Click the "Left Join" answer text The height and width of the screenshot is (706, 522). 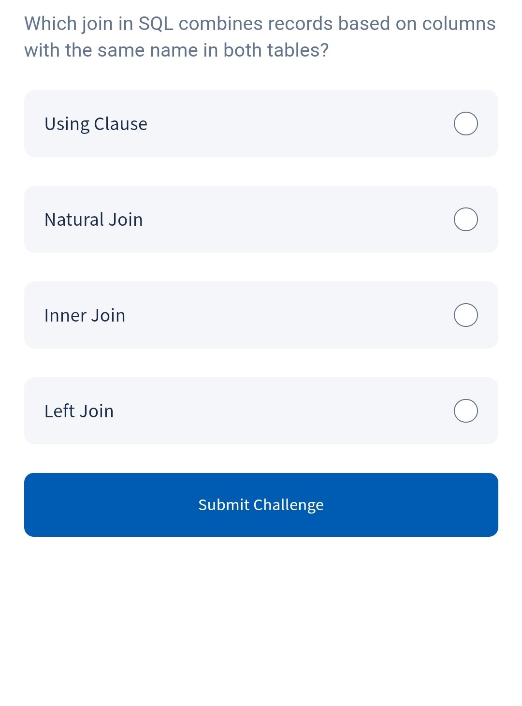[79, 411]
